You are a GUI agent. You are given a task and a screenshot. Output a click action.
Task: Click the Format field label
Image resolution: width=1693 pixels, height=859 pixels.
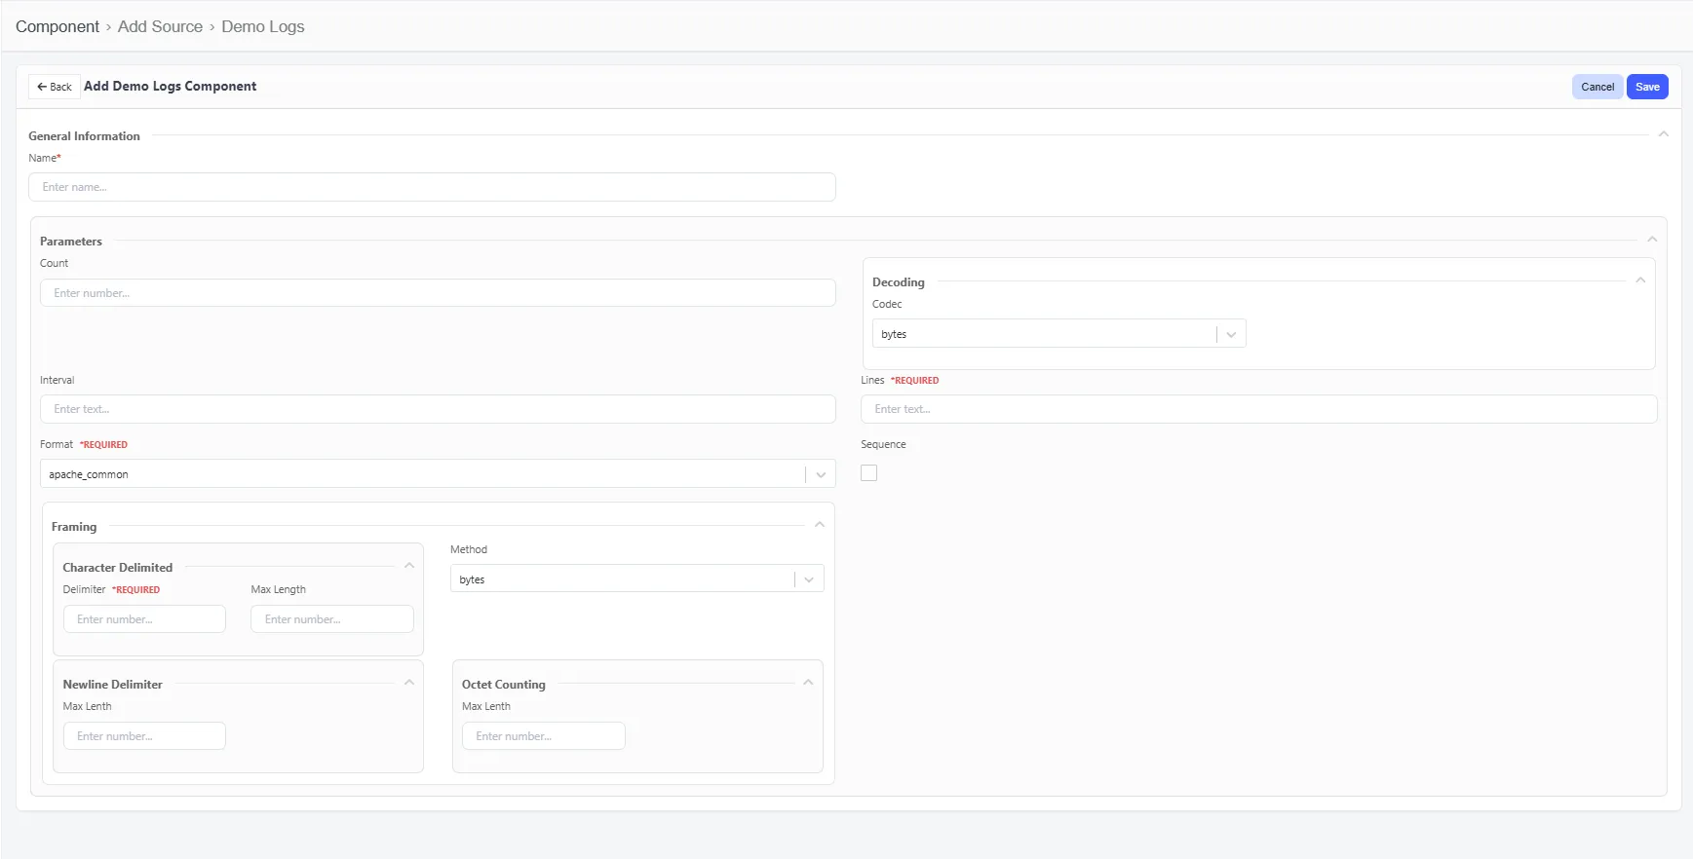[57, 444]
